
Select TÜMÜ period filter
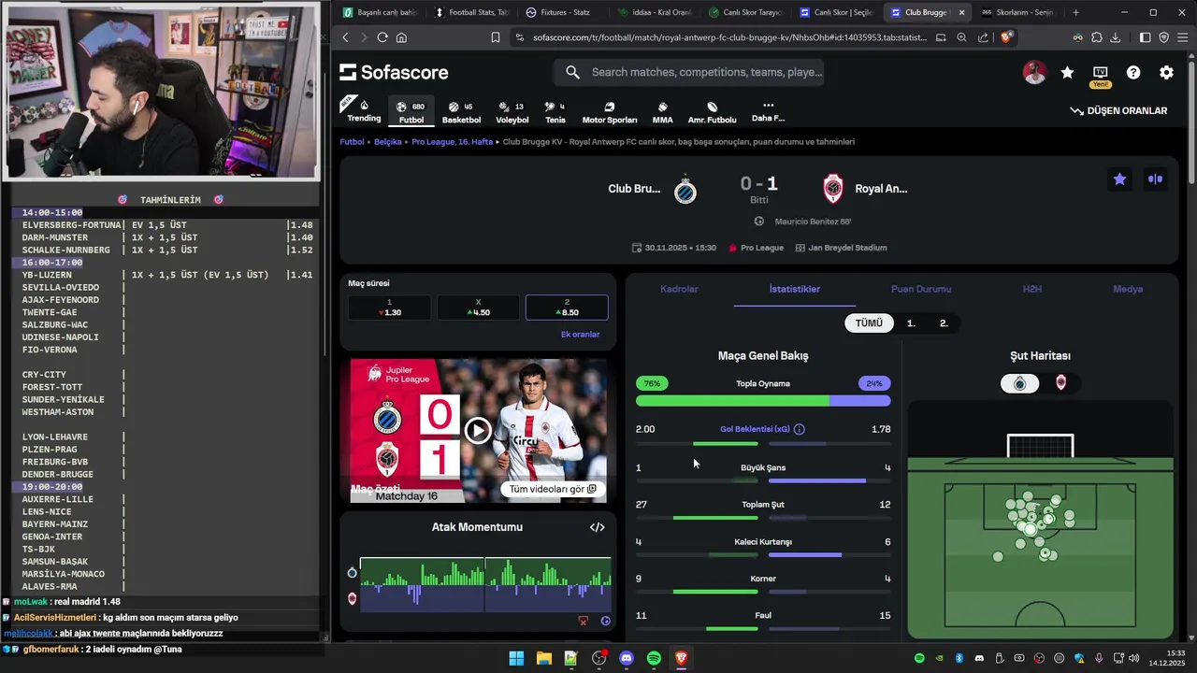click(869, 323)
